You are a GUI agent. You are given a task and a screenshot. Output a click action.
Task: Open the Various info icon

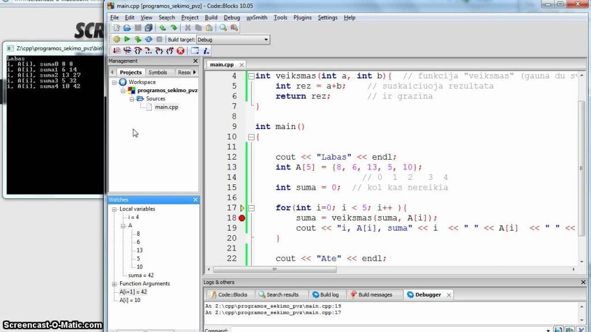[206, 51]
